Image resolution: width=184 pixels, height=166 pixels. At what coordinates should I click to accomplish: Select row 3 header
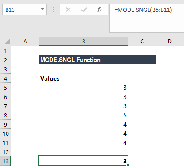[6, 69]
